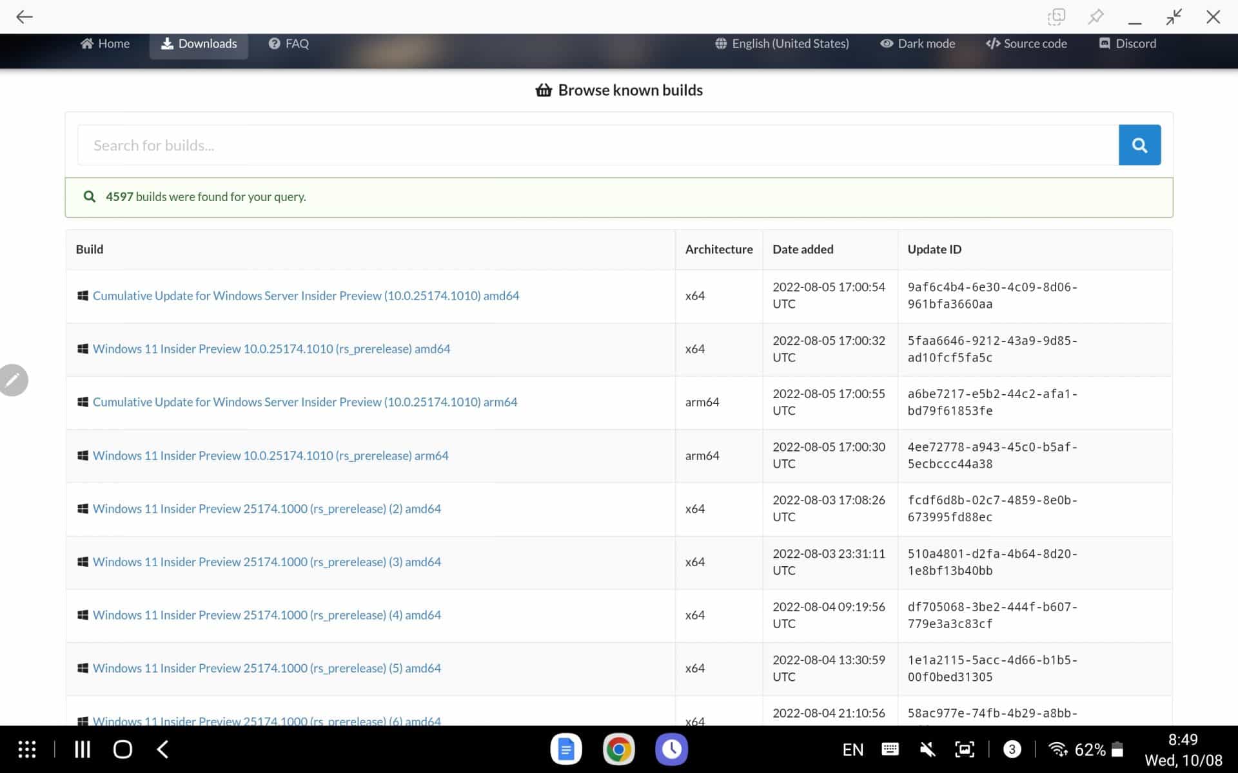Toggle Dark mode
Viewport: 1238px width, 773px height.
coord(918,43)
